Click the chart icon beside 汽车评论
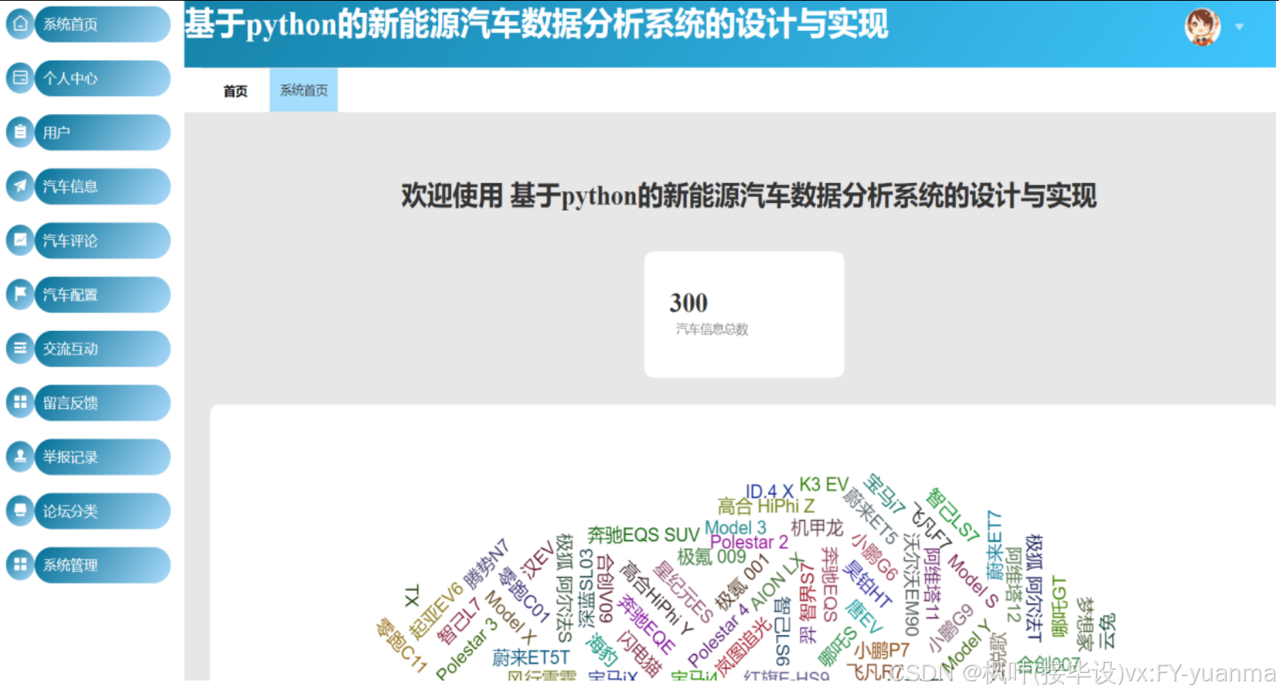 pyautogui.click(x=20, y=240)
